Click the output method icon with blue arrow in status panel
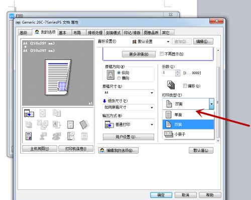This screenshot has height=200, width=251. 29,113
